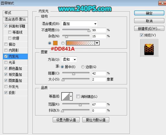Open the 等高线 contour picker arrow
The image size is (166, 135).
(71, 97)
